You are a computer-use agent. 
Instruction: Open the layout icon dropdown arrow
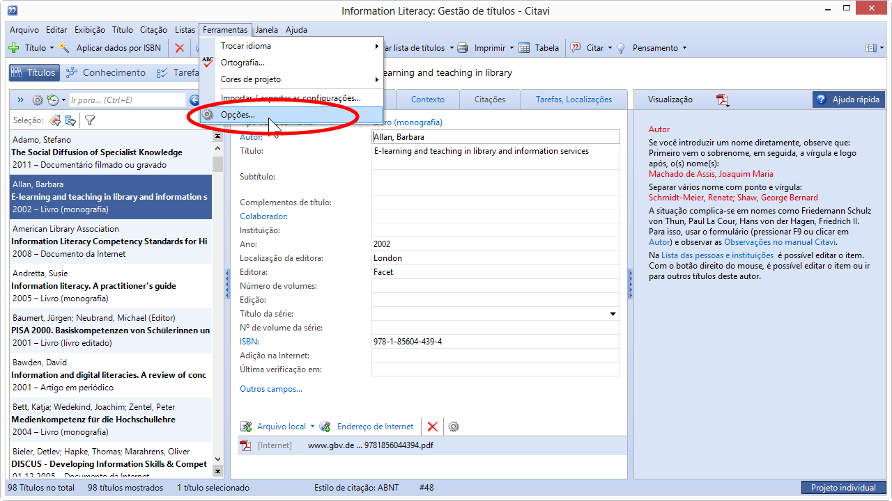[880, 48]
